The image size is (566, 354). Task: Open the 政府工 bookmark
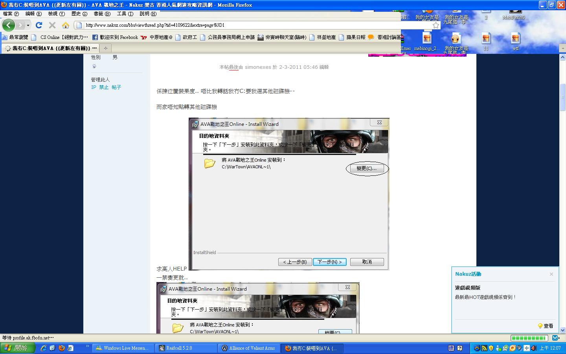(x=186, y=37)
